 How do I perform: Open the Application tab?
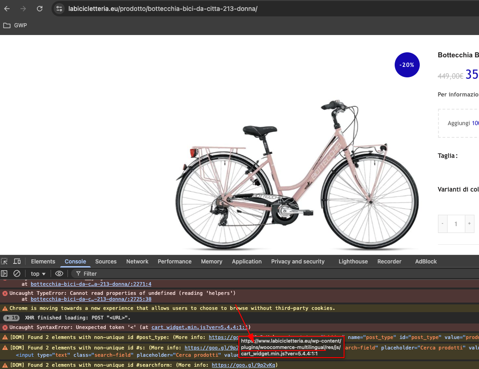[x=247, y=261]
